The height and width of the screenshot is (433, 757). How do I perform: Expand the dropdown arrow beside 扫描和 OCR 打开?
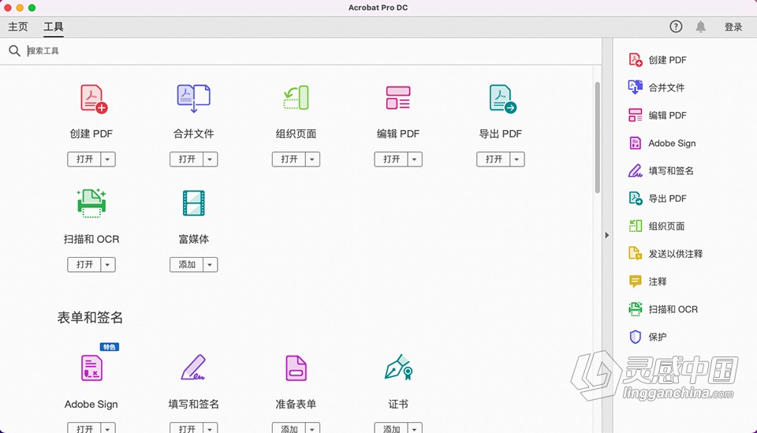108,264
